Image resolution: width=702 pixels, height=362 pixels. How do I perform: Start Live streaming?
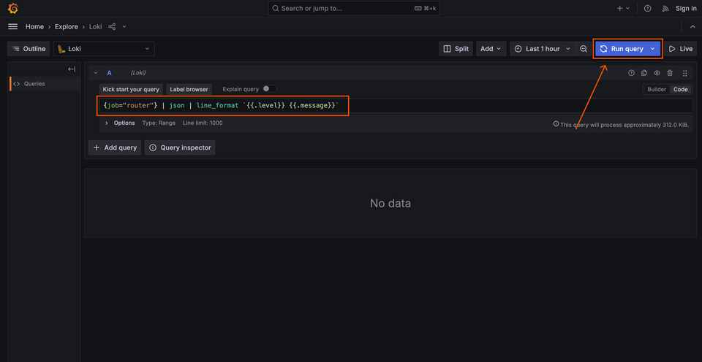(680, 49)
